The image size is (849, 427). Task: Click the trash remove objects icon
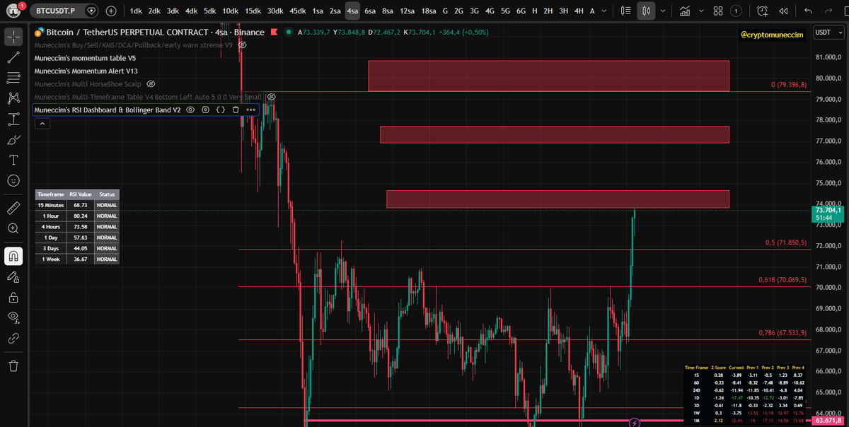pos(13,365)
